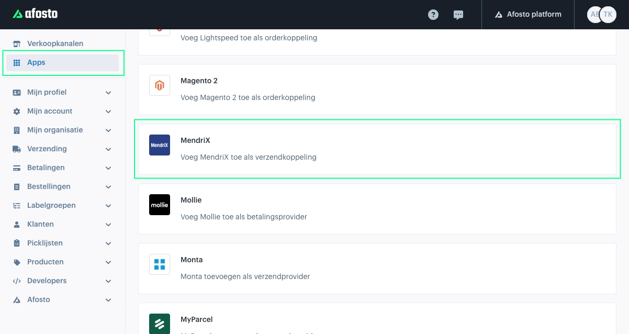Click the Mijn organisatie building icon
Viewport: 629px width, 334px height.
pyautogui.click(x=17, y=130)
